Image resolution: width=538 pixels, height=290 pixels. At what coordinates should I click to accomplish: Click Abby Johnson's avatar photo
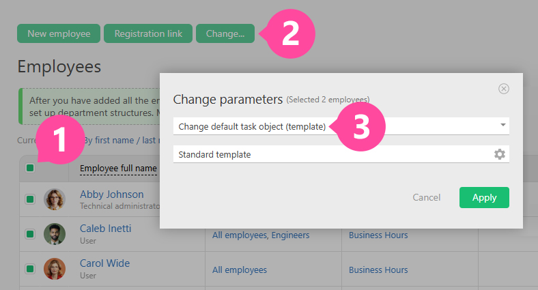coord(55,199)
